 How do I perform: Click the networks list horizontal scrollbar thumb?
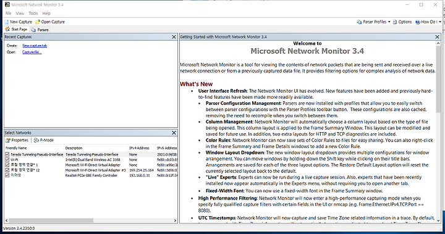click(x=51, y=220)
